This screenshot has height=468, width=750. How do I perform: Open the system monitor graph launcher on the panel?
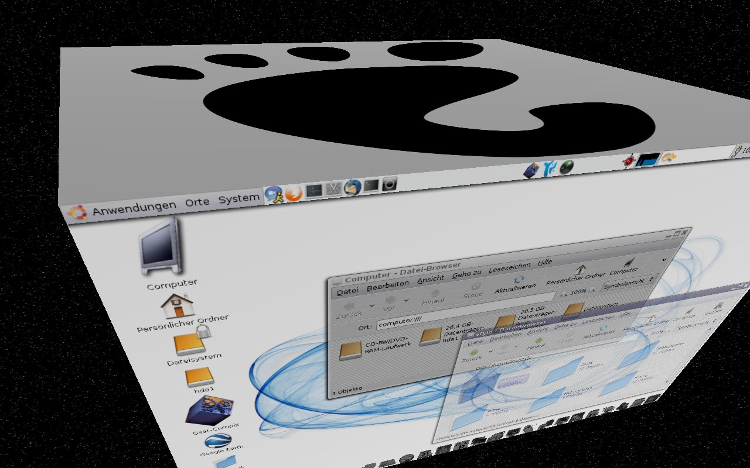314,190
